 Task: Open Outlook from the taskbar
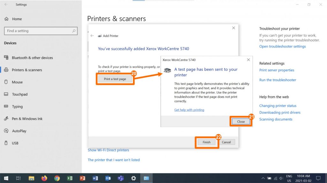click(108, 178)
